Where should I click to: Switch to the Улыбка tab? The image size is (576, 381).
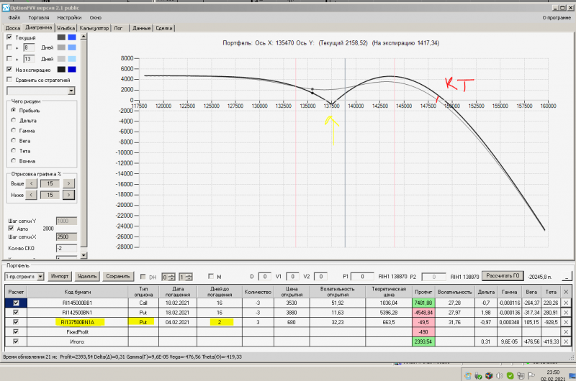click(x=66, y=28)
